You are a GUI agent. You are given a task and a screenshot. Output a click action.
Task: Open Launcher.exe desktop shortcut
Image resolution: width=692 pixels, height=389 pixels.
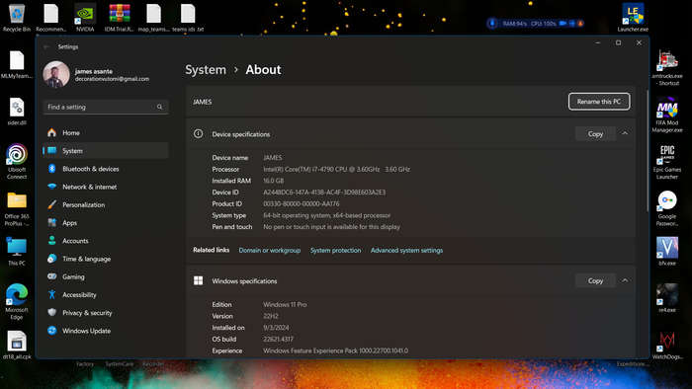coord(633,18)
